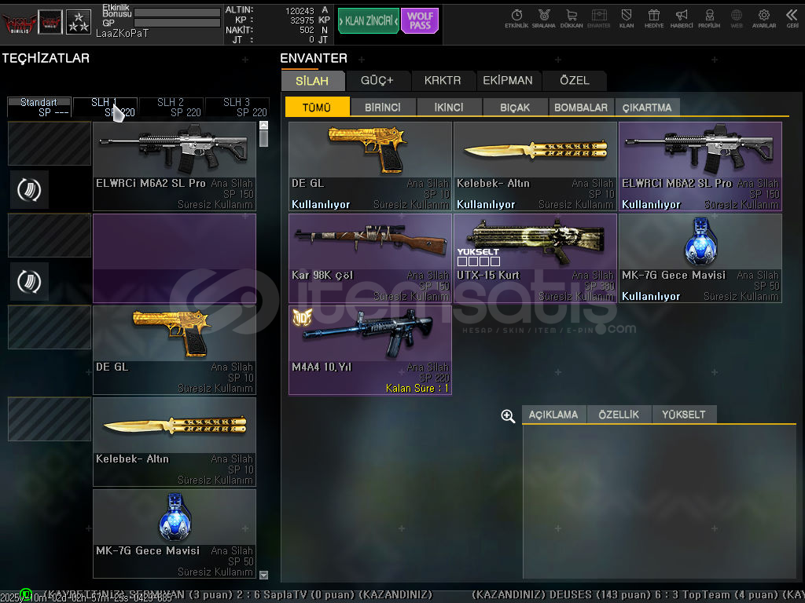Select the BOMBALAR filter tab
This screenshot has height=603, width=805.
580,108
